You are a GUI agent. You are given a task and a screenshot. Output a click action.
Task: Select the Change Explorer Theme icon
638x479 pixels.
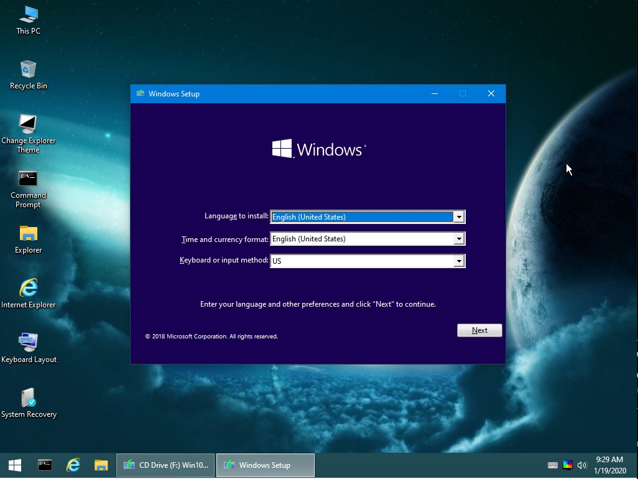pos(28,134)
